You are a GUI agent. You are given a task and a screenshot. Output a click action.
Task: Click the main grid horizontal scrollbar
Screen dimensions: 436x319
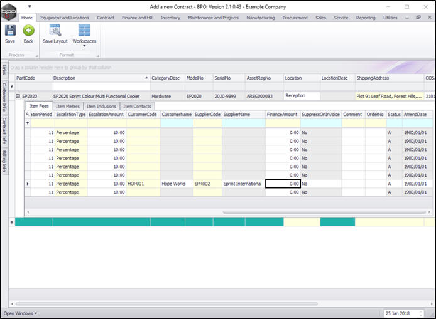pyautogui.click(x=166, y=304)
